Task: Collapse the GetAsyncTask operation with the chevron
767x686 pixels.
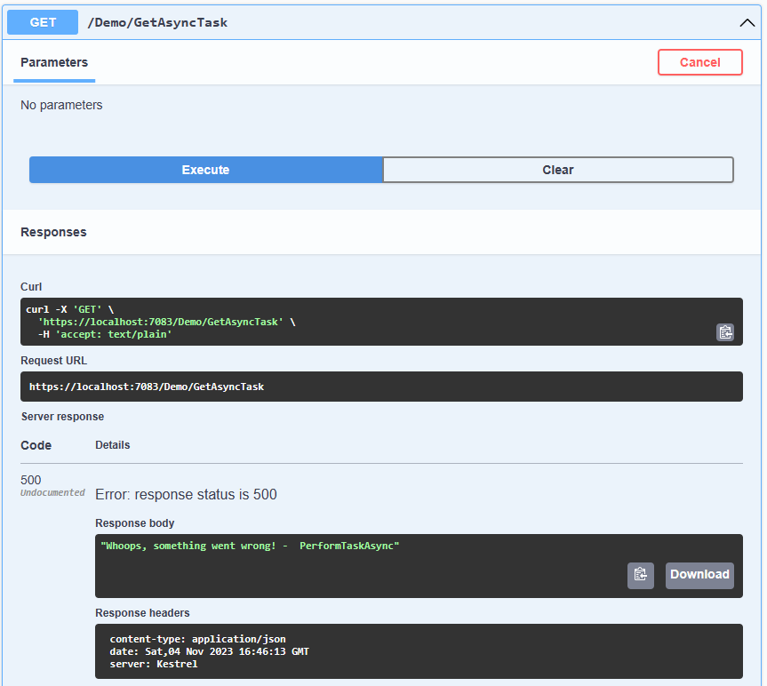Action: click(747, 23)
